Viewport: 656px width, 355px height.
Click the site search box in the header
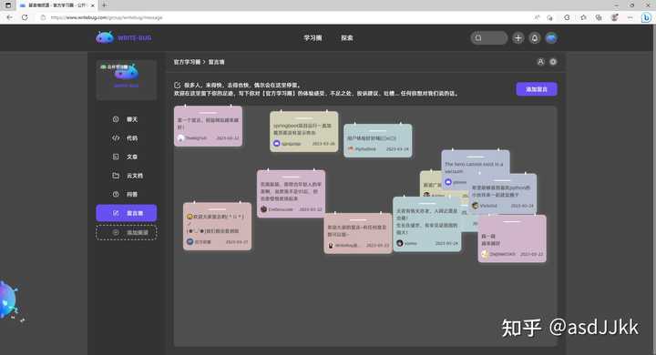488,38
